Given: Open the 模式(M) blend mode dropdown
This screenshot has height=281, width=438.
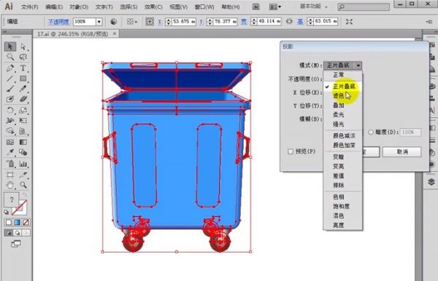Looking at the screenshot, I should point(343,66).
